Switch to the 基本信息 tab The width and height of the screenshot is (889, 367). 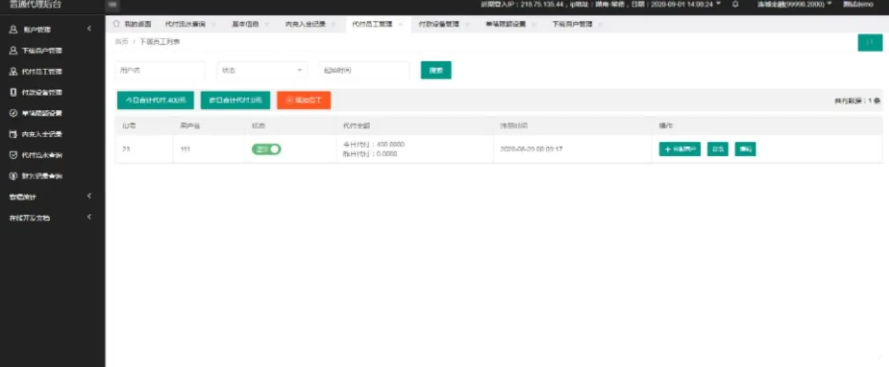246,24
